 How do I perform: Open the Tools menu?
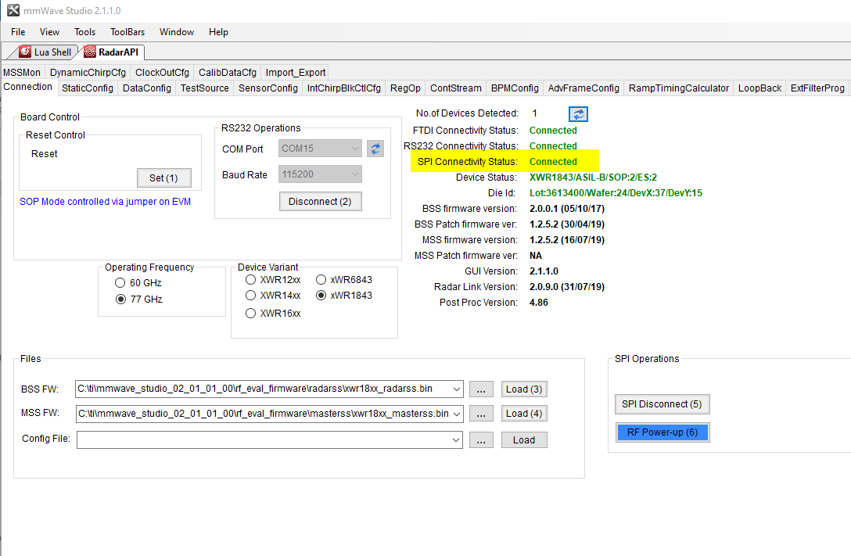coord(84,32)
